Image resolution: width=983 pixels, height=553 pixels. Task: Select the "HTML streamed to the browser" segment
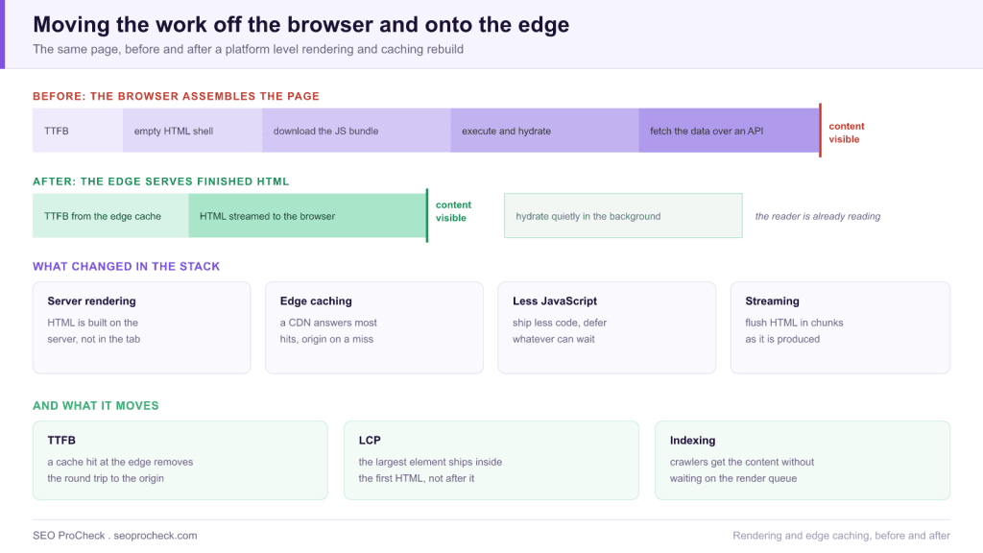pos(307,216)
